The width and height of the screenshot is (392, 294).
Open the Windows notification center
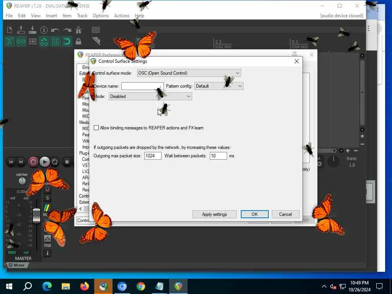(379, 286)
